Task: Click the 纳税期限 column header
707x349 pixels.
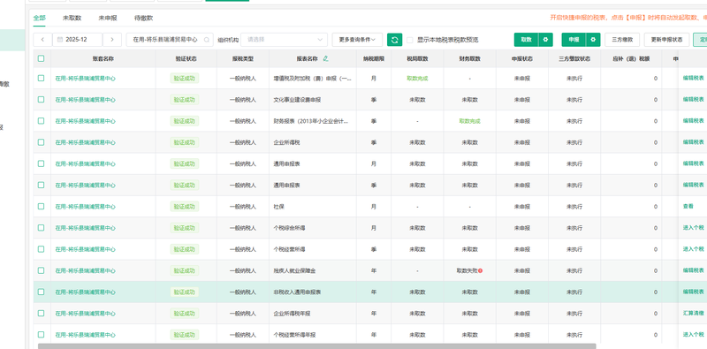Action: click(374, 58)
